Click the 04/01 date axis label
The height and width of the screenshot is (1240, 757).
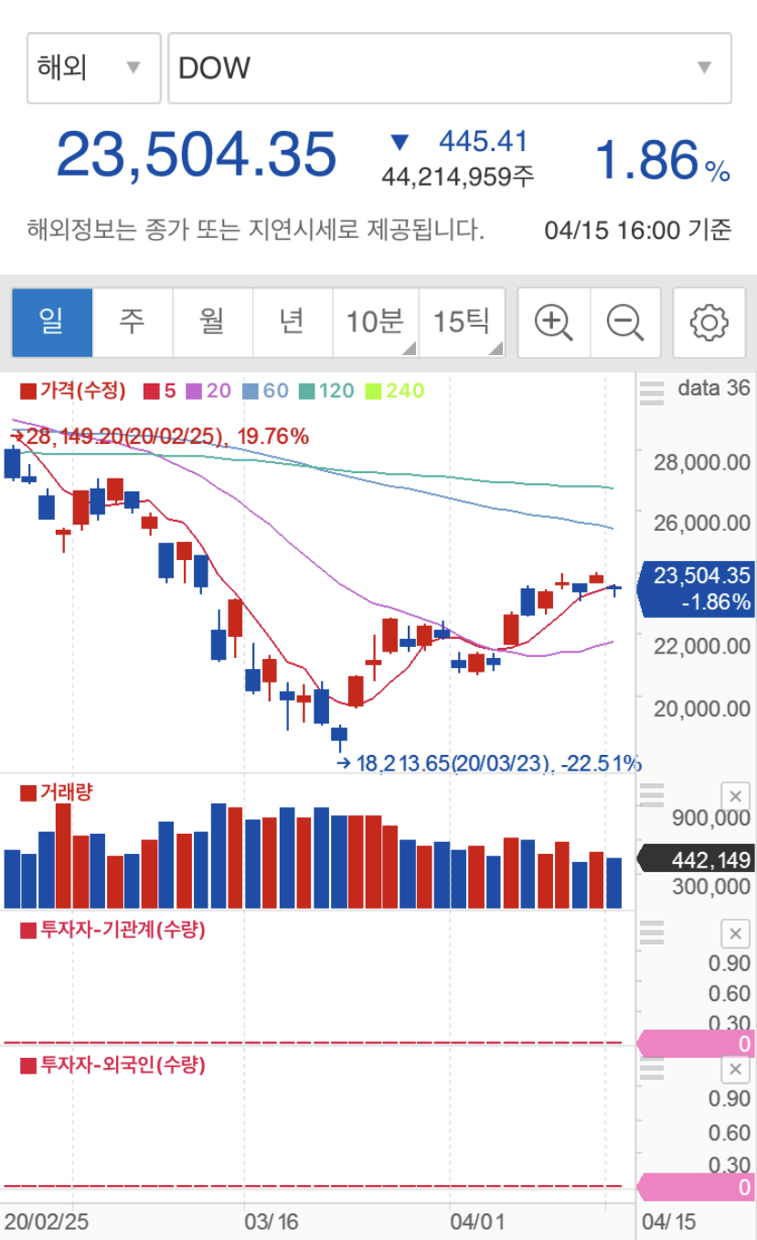(476, 1223)
